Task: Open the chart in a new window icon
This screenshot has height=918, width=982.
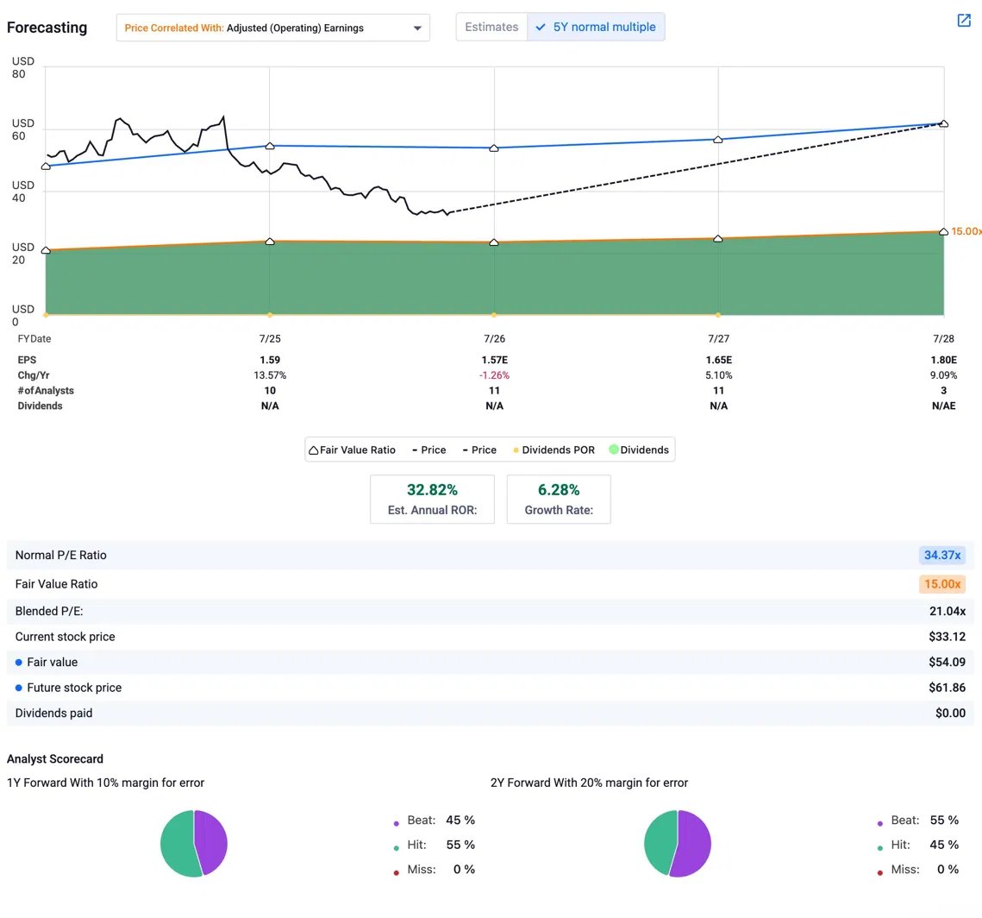Action: coord(964,21)
